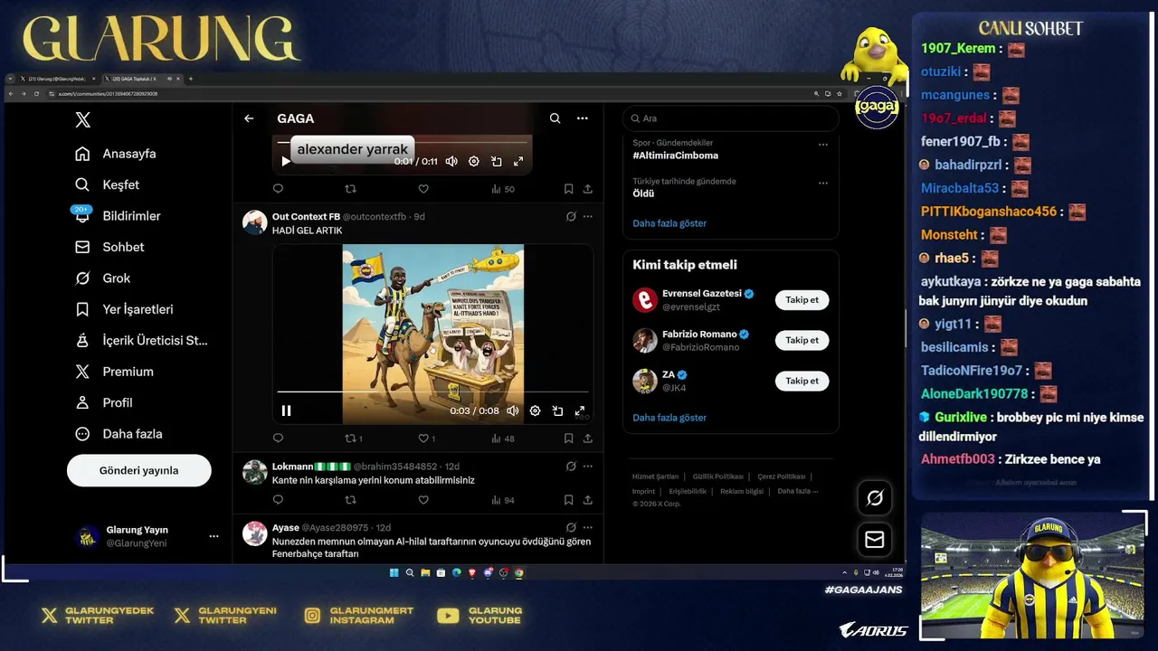The image size is (1158, 651).
Task: Toggle picture-in-picture on first video
Action: tap(497, 162)
